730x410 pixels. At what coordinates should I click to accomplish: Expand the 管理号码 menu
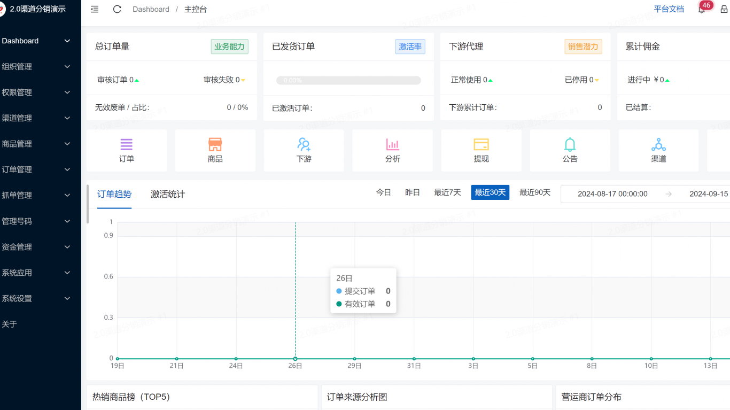coord(41,221)
